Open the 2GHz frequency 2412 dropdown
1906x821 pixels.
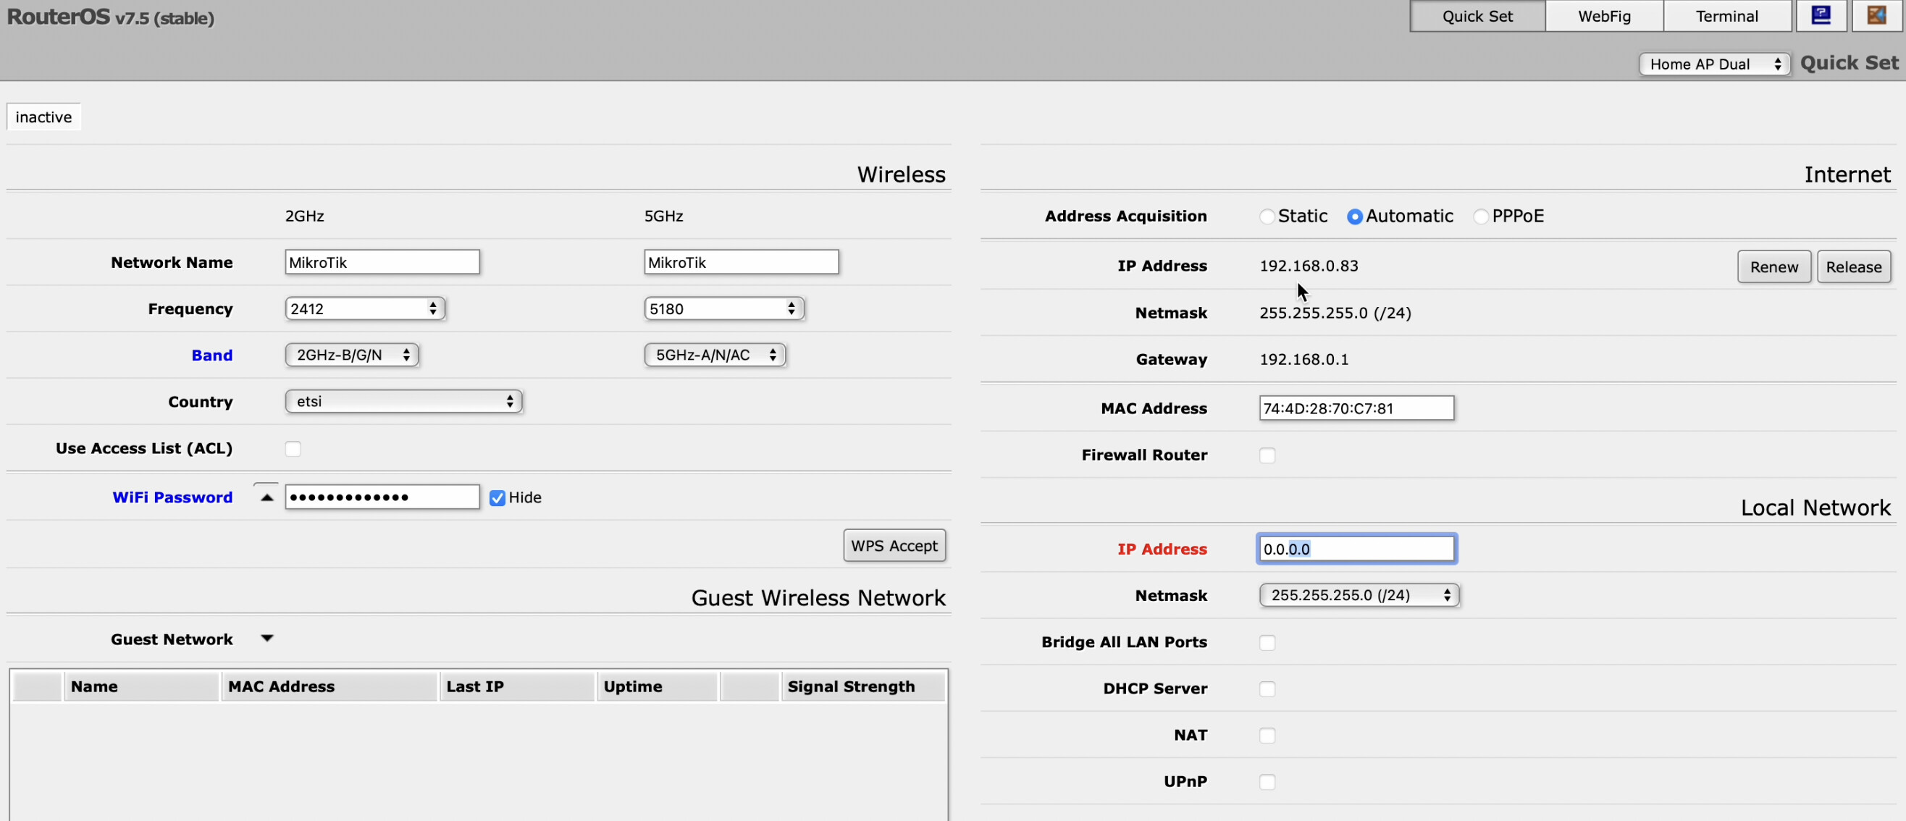click(x=365, y=309)
